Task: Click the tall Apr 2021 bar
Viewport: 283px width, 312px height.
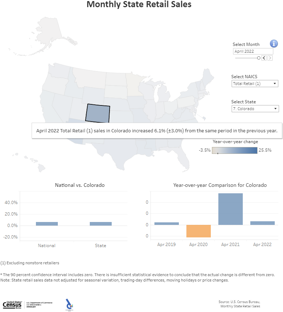Action: tap(230, 208)
